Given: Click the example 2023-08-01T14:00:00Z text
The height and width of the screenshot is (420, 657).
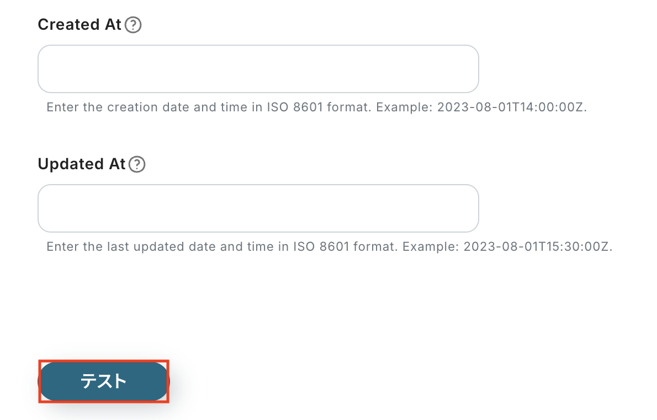Looking at the screenshot, I should [x=511, y=107].
